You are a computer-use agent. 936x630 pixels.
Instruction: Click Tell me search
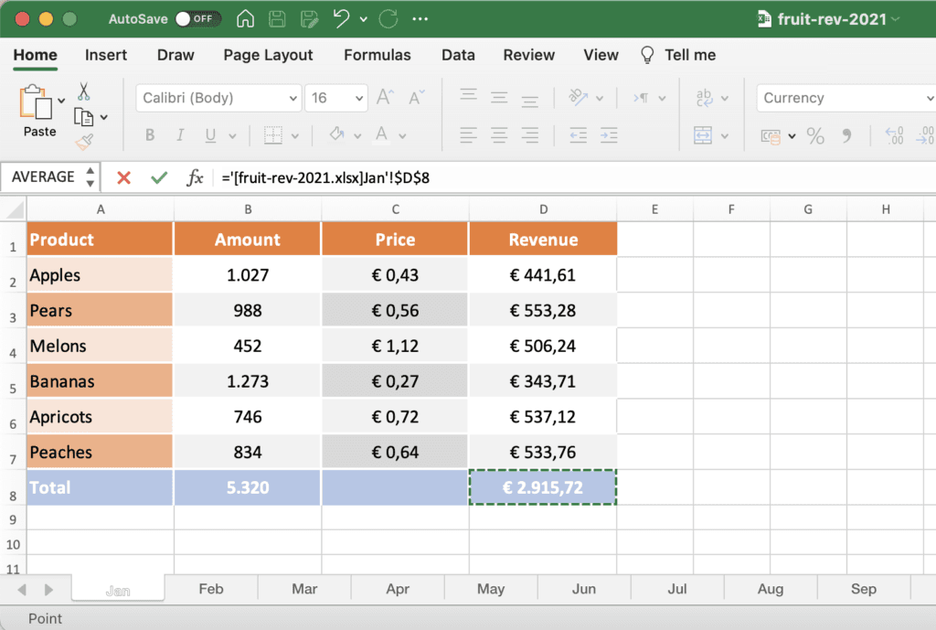pos(689,55)
